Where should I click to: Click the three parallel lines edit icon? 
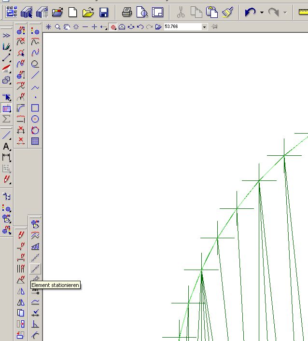pos(21,268)
